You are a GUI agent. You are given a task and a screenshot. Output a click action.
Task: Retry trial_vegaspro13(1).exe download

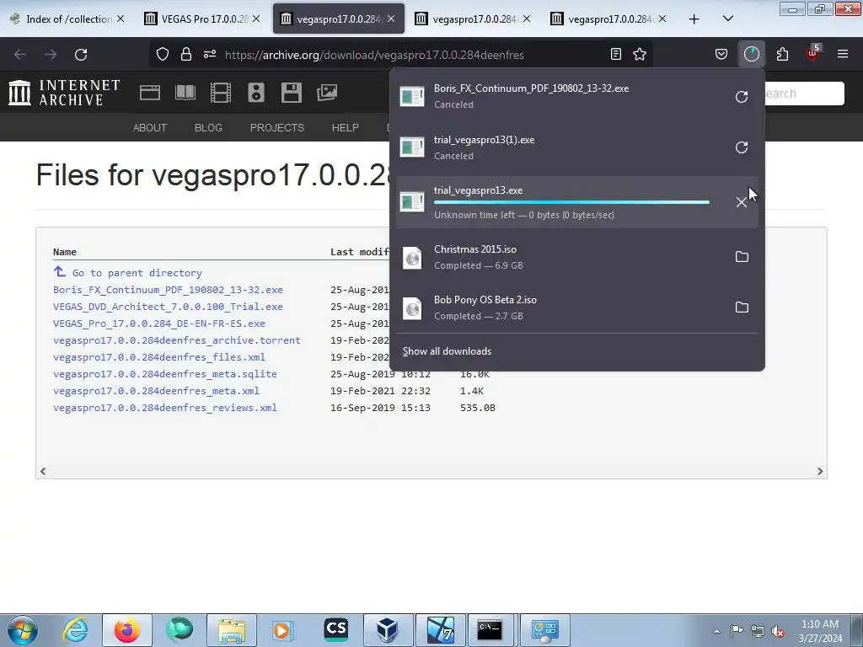[742, 147]
